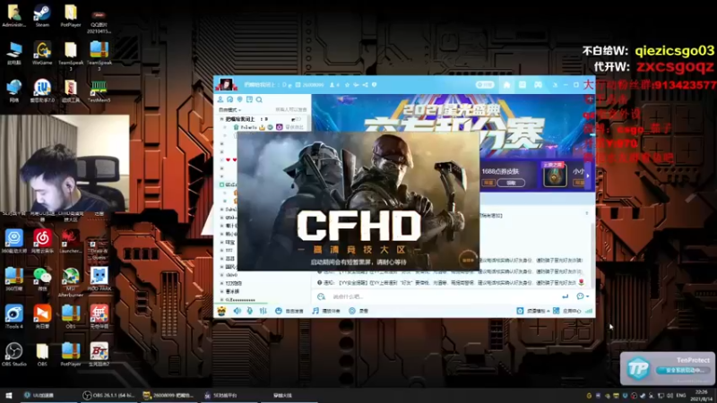The width and height of the screenshot is (717, 403).
Task: Click the share icon in YY title bar
Action: click(x=365, y=85)
